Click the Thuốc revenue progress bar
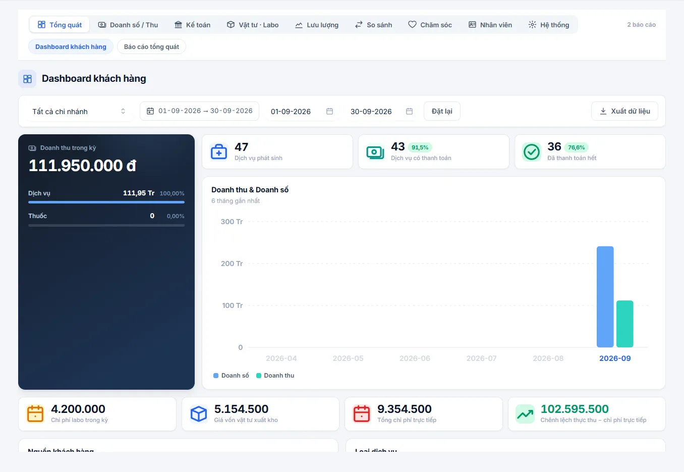The height and width of the screenshot is (472, 684). [x=106, y=225]
